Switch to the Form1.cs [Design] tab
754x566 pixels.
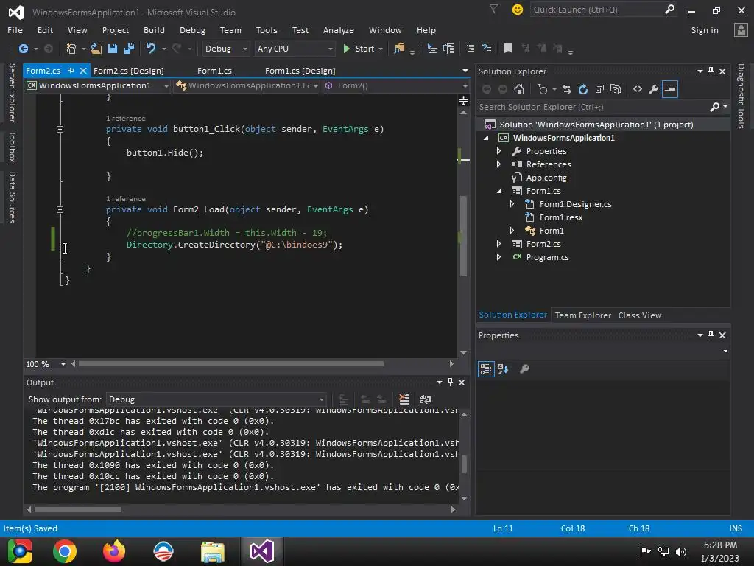click(300, 71)
